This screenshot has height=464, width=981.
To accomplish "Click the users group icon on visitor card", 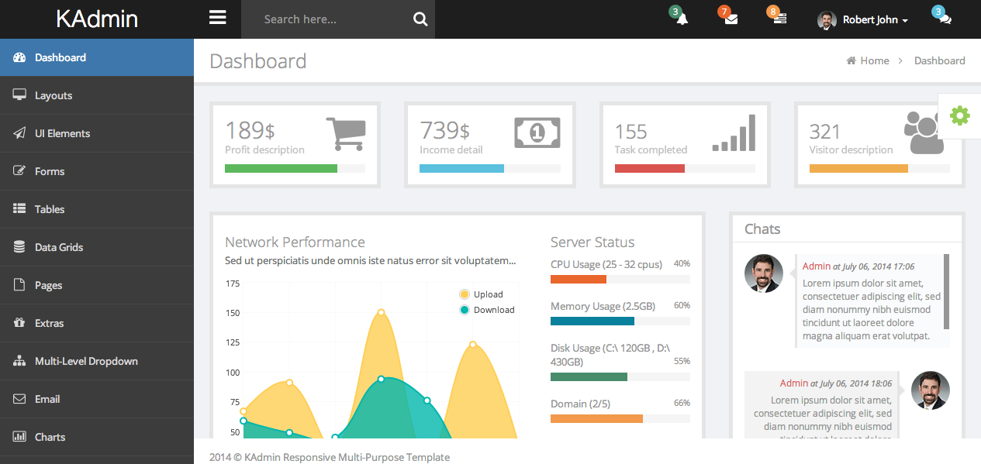I will click(924, 132).
